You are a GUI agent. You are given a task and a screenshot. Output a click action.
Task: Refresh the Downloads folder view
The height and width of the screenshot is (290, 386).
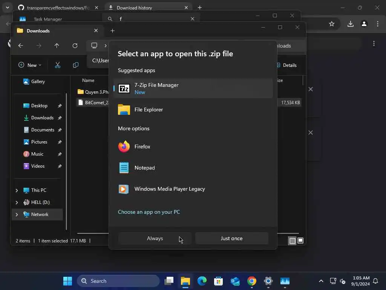click(x=75, y=46)
